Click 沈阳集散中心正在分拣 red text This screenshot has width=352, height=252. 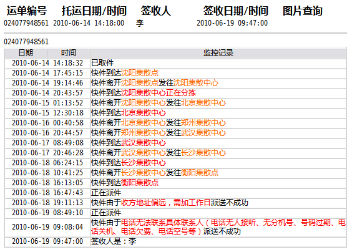click(x=159, y=93)
